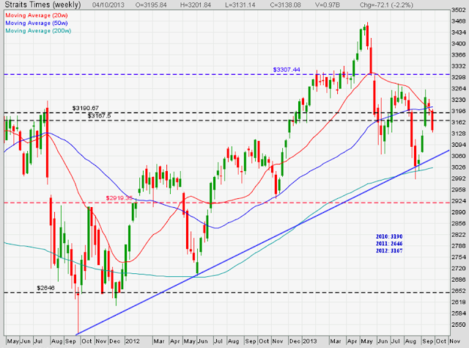
Task: Click price axis value "2822"
Action: (x=458, y=235)
